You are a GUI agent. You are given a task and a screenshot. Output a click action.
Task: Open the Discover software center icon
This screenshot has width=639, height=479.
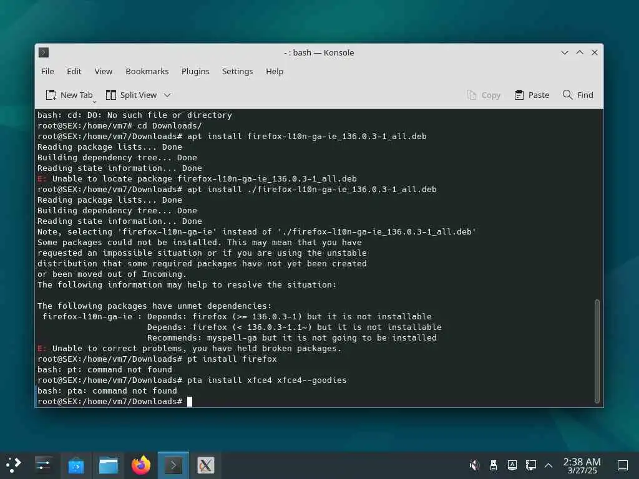pyautogui.click(x=76, y=465)
